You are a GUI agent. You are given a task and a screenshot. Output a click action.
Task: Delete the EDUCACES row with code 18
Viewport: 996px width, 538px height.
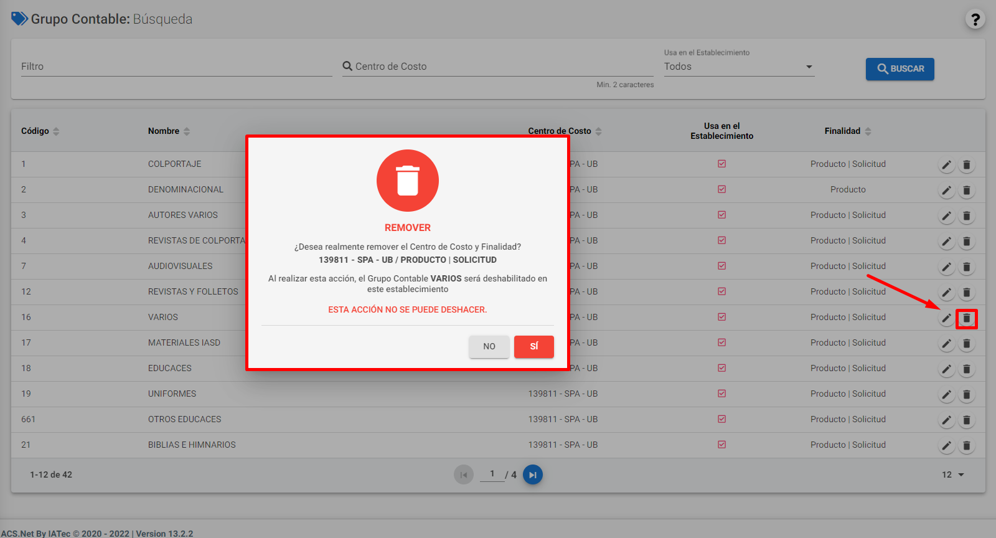point(967,369)
